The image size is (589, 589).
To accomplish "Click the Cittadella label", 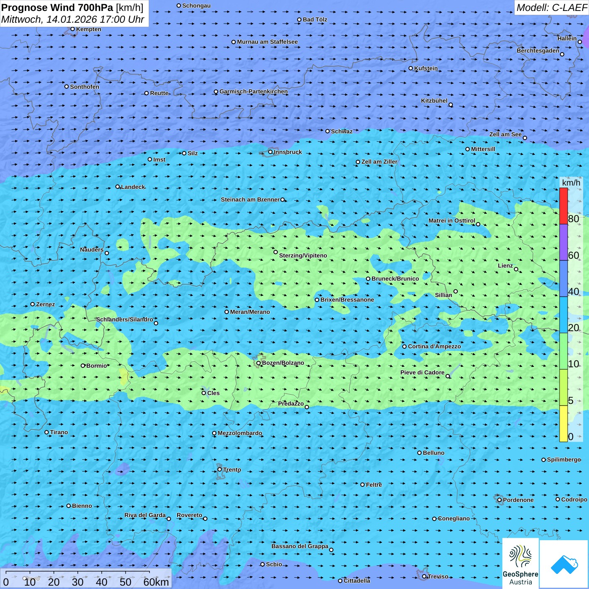I will click(357, 581).
